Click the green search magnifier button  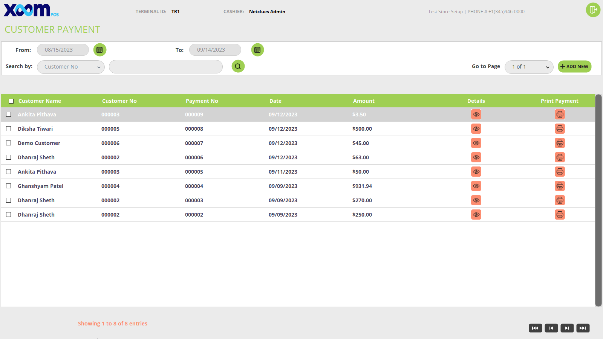[238, 66]
